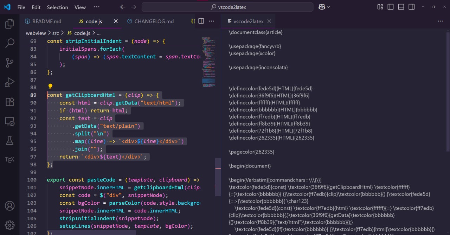The width and height of the screenshot is (450, 235).
Task: Open more actions for code.js editor group
Action: (212, 21)
